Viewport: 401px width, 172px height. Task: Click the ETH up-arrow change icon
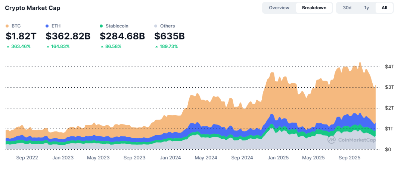pos(48,47)
